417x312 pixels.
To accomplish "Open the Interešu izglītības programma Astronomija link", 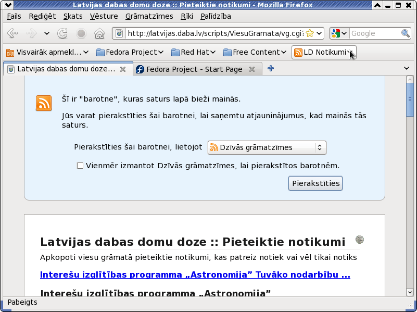I will click(195, 275).
